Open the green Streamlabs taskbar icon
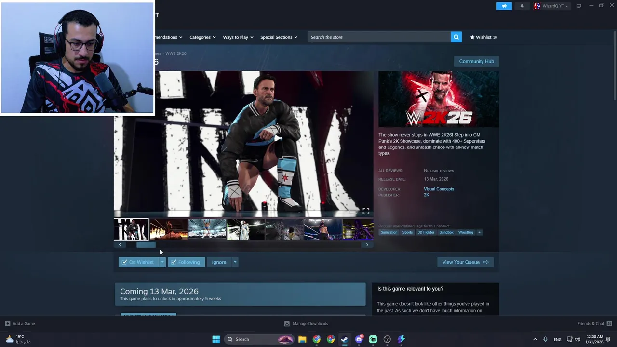 coord(373,339)
